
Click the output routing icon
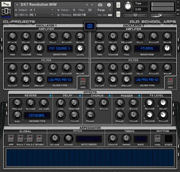pyautogui.click(x=16, y=10)
